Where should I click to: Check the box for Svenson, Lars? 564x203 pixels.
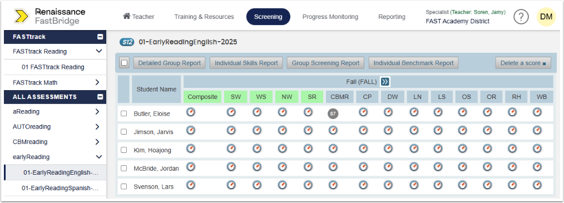[123, 186]
